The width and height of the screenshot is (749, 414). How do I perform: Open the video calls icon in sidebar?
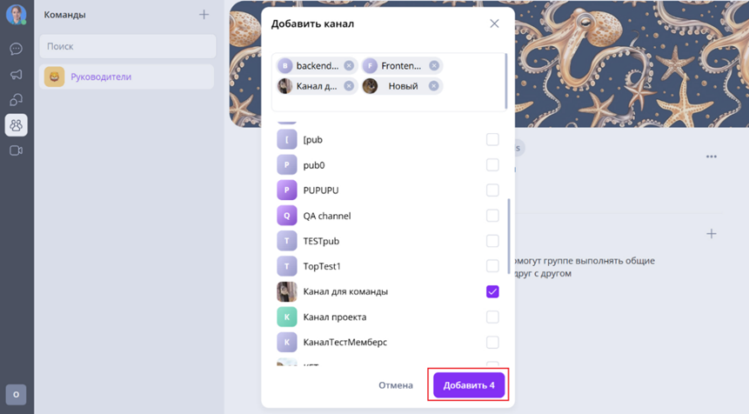(16, 150)
